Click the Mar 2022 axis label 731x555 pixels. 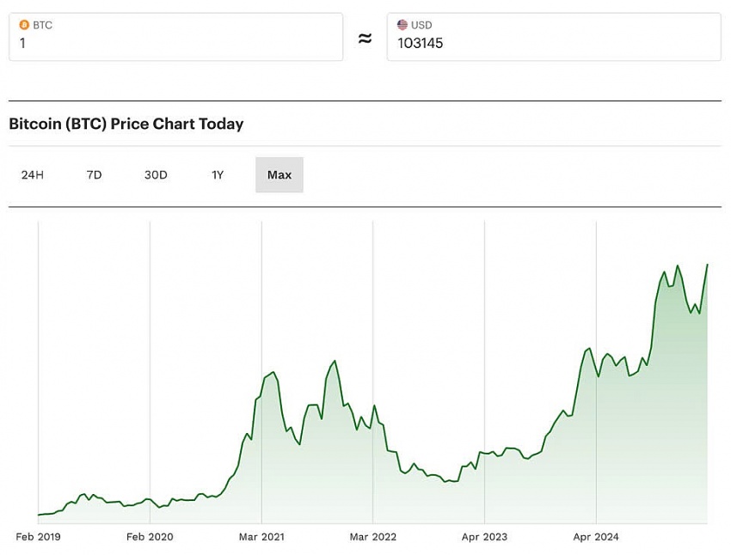coord(373,537)
